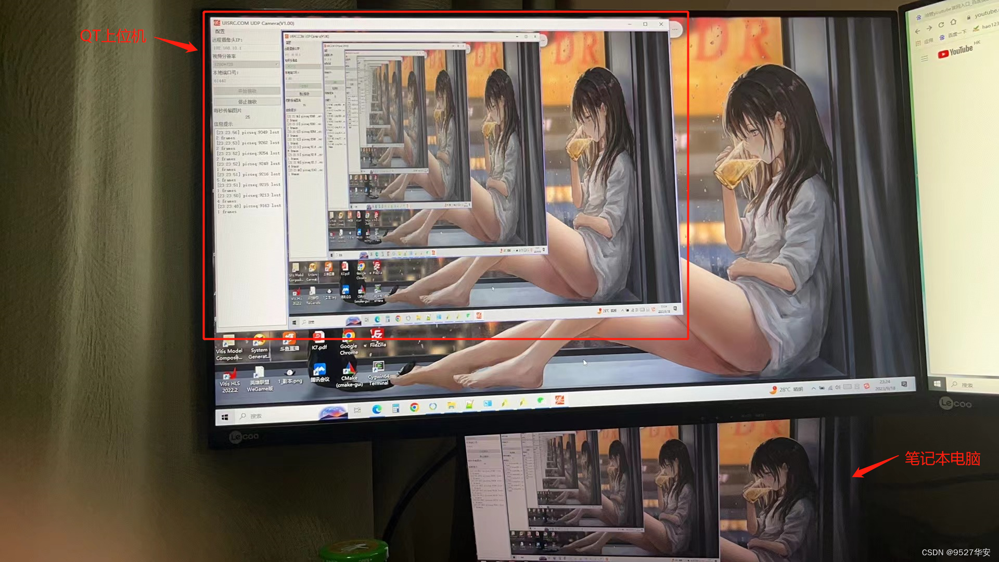999x562 pixels.
Task: Open the 1_副本.png file on desktop
Action: tap(290, 376)
